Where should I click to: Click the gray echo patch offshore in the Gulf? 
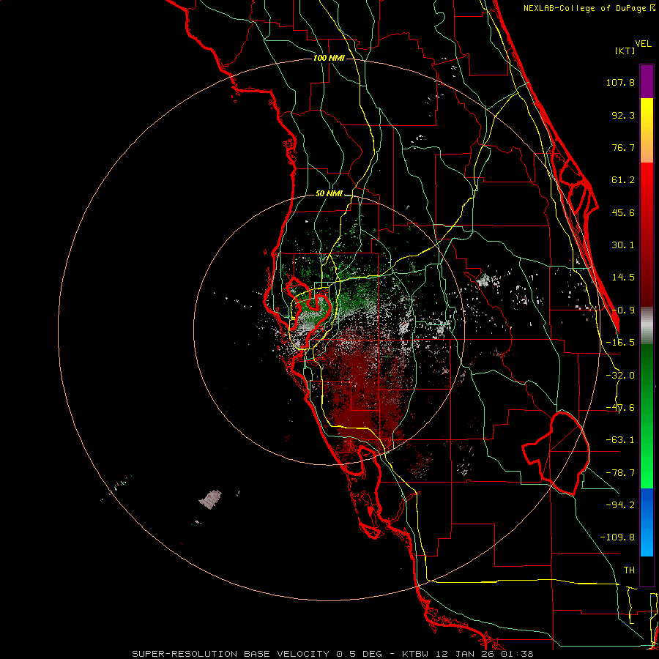point(210,499)
